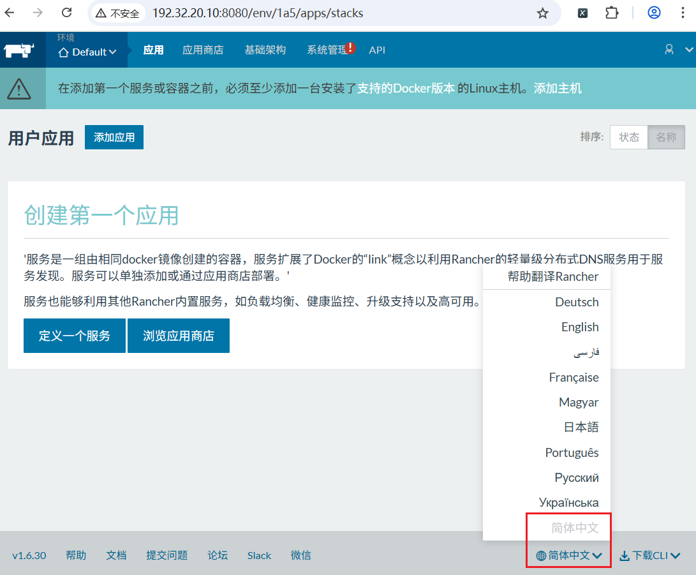Click the Rancher cow logo

19,50
